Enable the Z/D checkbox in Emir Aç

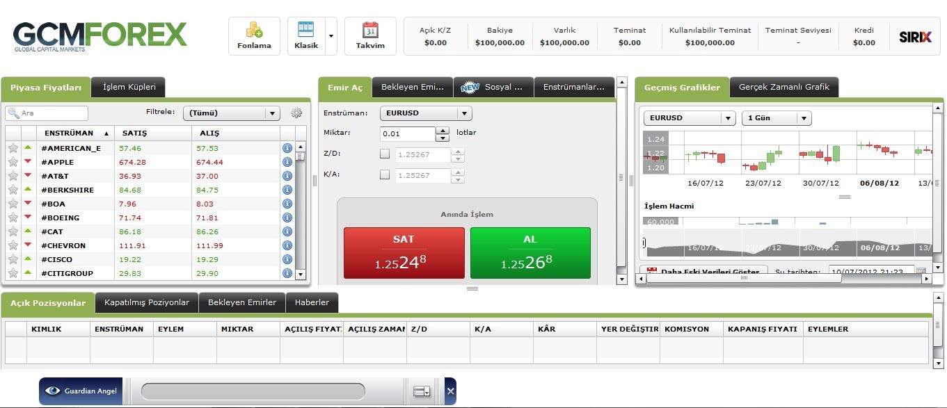pyautogui.click(x=385, y=154)
